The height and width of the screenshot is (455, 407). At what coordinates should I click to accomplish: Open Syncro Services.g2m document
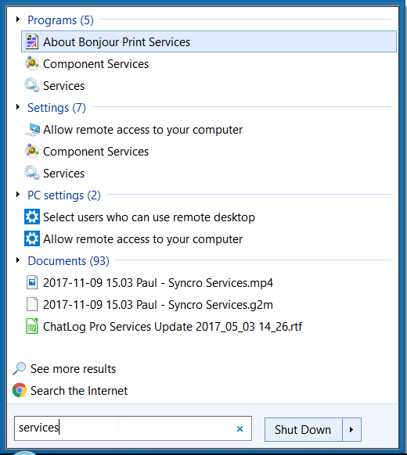click(158, 305)
